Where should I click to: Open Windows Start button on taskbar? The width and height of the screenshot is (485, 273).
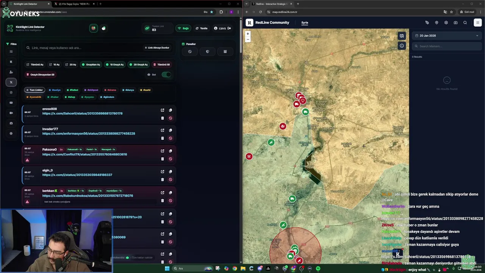[167, 268]
